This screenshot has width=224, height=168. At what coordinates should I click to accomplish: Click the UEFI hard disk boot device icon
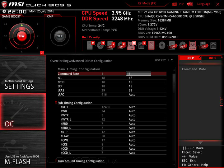(90, 45)
